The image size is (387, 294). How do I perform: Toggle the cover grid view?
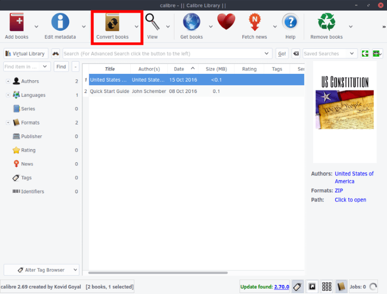pyautogui.click(x=326, y=286)
